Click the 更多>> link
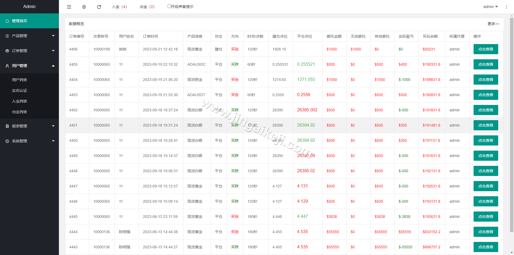 coord(493,24)
